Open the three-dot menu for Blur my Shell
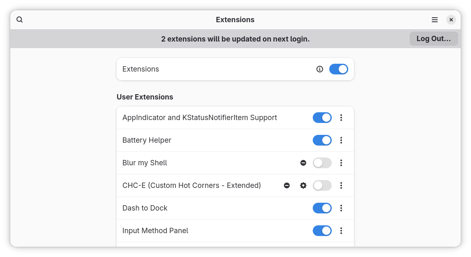The image size is (471, 257). 341,163
